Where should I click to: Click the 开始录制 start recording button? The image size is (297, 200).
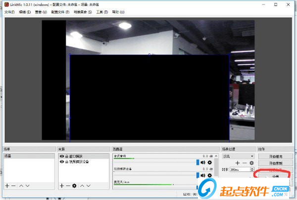click(x=276, y=163)
